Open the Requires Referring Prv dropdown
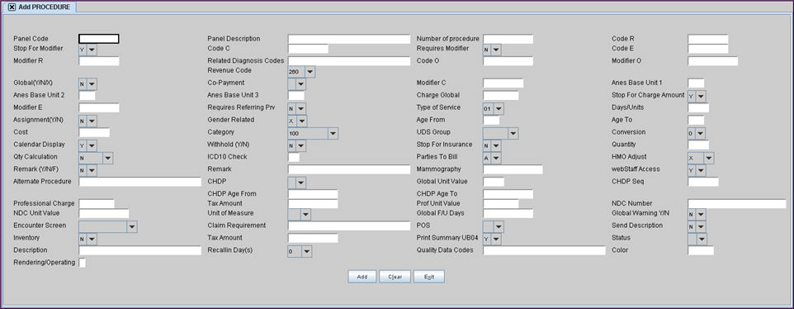Screen dimensions: 794x309 300,108
